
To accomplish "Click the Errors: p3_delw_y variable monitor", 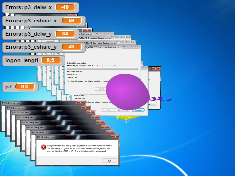I will point(41,34).
